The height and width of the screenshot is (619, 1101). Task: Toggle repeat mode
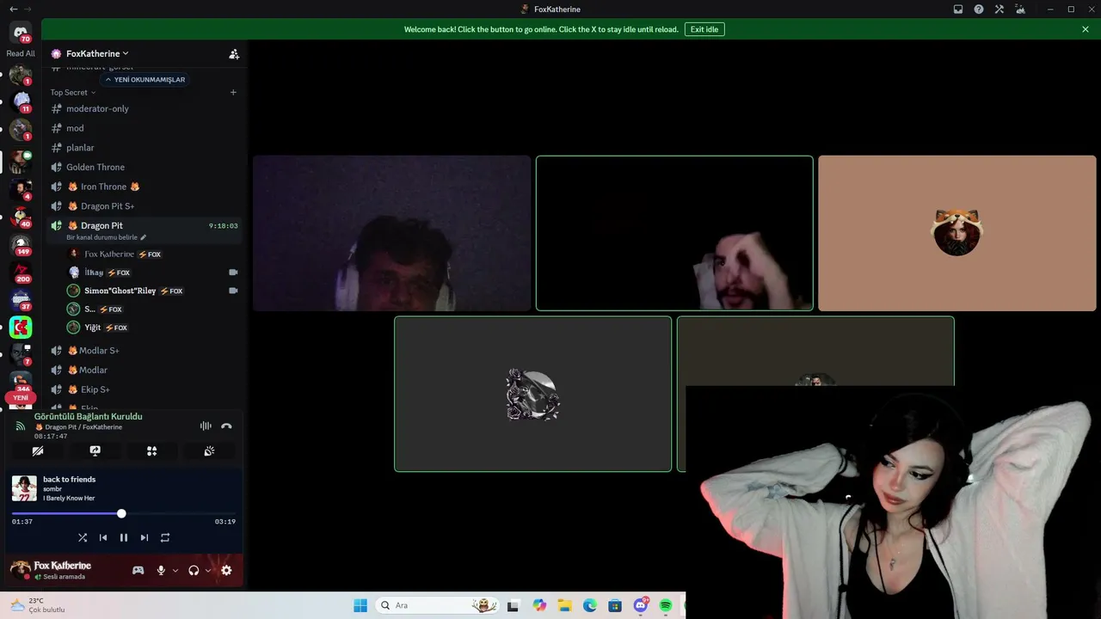[x=165, y=537]
